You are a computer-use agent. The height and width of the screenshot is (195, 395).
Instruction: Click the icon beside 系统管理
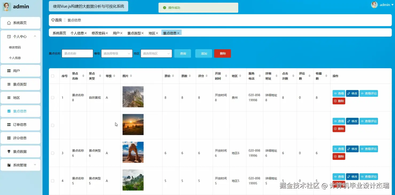coord(9,165)
